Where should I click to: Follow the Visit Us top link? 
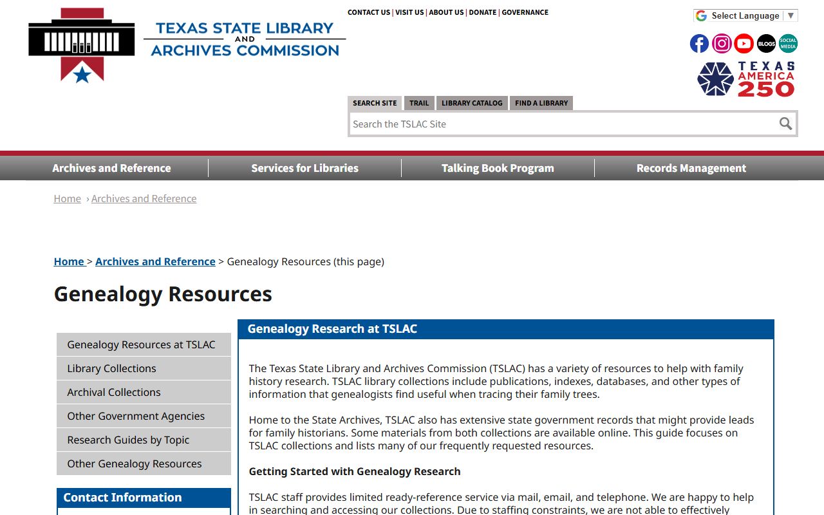coord(409,12)
